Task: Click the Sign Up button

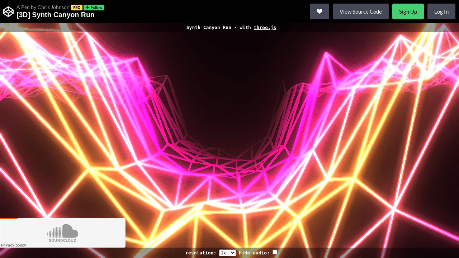Action: click(x=408, y=11)
